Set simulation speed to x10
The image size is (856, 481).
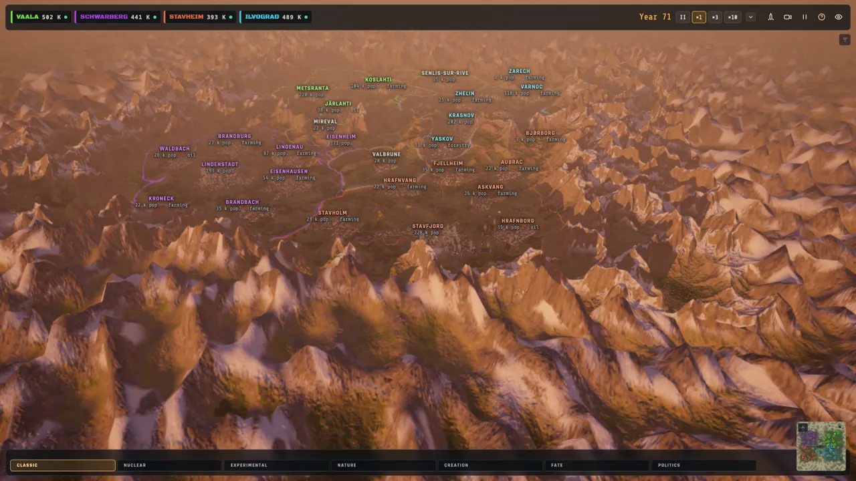pos(732,17)
